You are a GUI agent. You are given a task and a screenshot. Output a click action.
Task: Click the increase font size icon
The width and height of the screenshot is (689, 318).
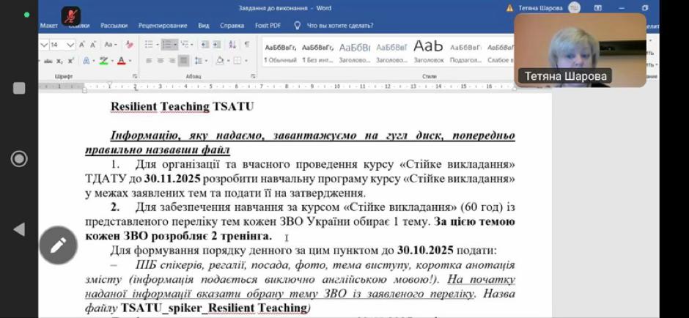click(x=82, y=45)
